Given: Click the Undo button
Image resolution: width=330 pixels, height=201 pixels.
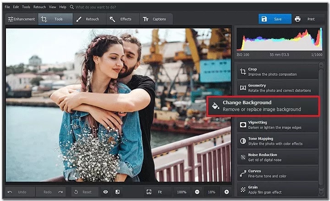Looking at the screenshot, I should click(20, 192).
